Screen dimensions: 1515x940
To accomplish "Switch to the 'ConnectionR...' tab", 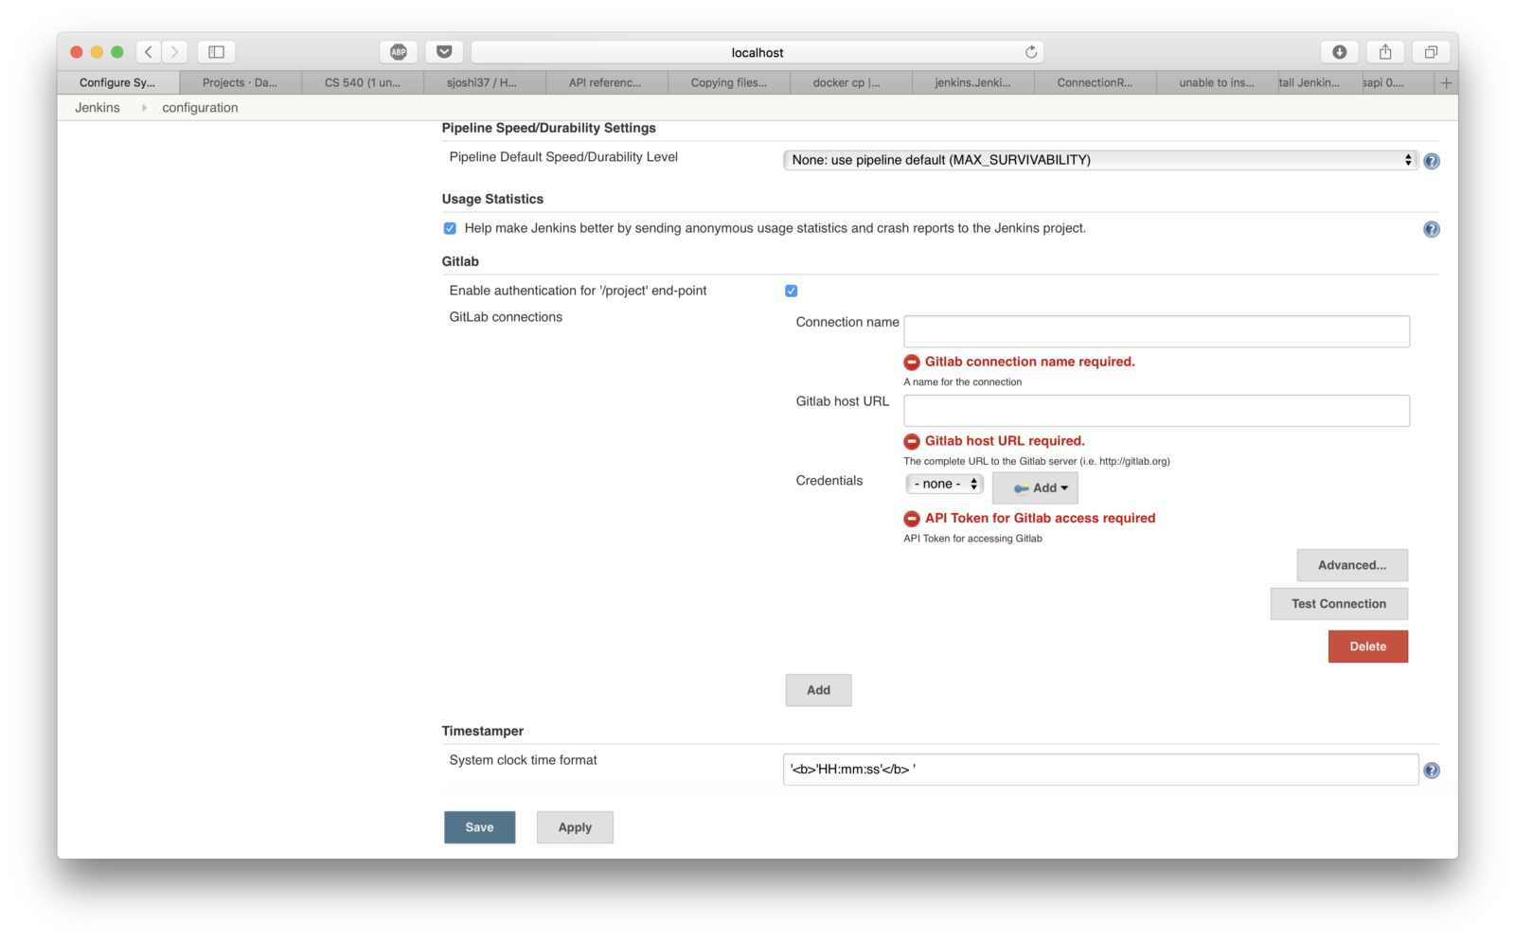I will click(x=1095, y=83).
